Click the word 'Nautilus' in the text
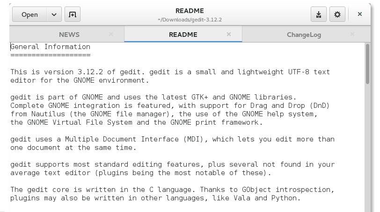Viewport: 380px width, 212px height. pyautogui.click(x=48, y=114)
